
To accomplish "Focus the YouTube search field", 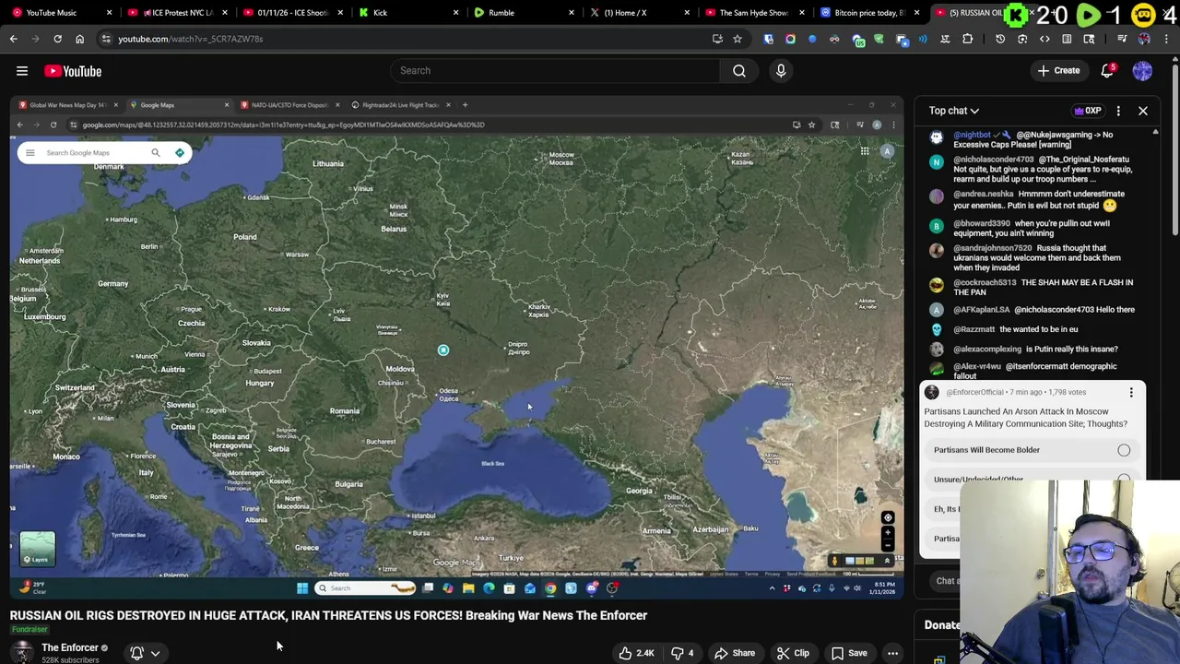I will click(x=556, y=71).
